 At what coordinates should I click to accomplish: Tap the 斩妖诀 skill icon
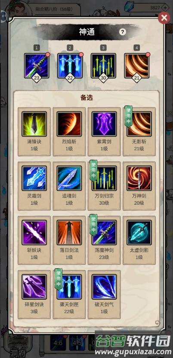(x=34, y=232)
